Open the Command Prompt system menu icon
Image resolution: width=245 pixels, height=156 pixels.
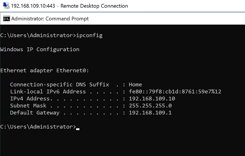(x=7, y=19)
